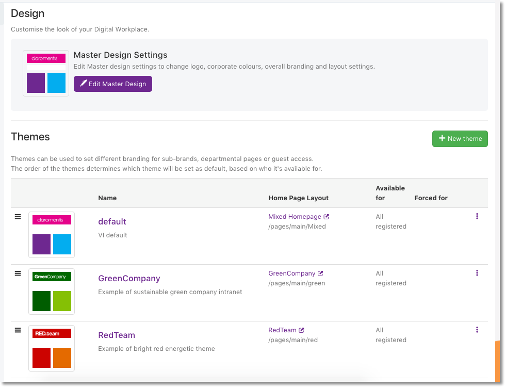Open the RedTeam theme name link
505x387 pixels.
117,335
